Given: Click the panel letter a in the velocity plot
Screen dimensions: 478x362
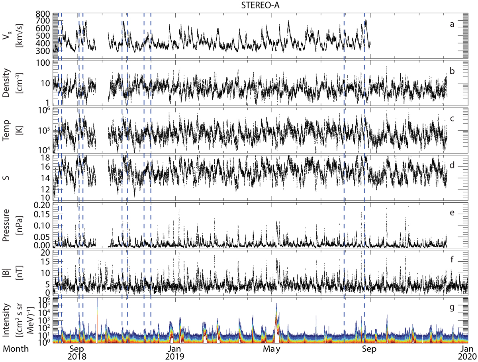Looking at the screenshot, I should pos(451,24).
